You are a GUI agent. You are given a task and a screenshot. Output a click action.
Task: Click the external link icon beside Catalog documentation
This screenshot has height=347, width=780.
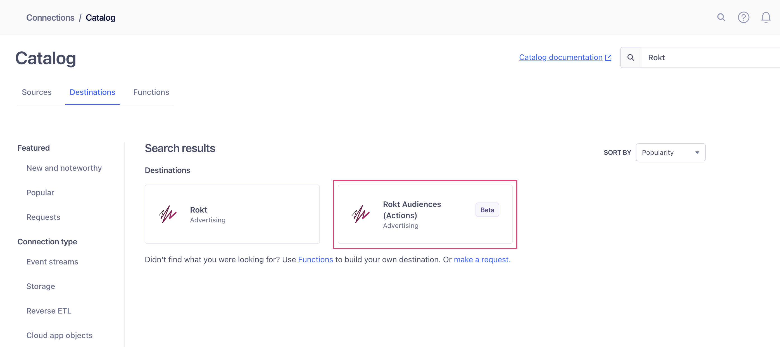[608, 57]
